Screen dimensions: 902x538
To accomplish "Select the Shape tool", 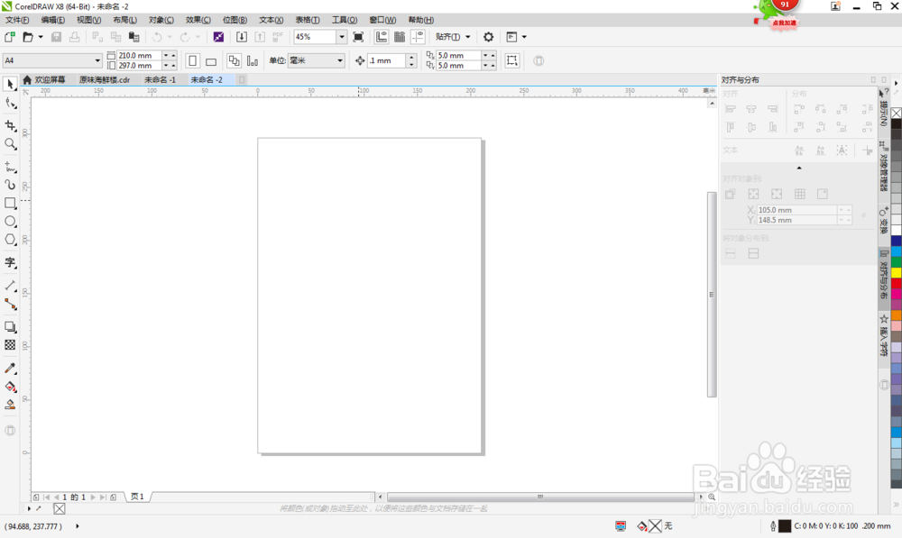I will tap(10, 104).
